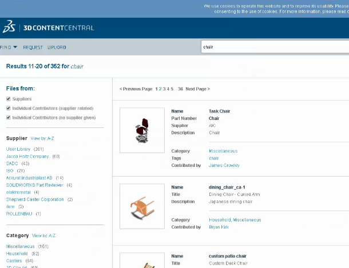This screenshot has height=268, width=349.
Task: Open the Task Chair thumbnail preview
Action: tap(142, 130)
